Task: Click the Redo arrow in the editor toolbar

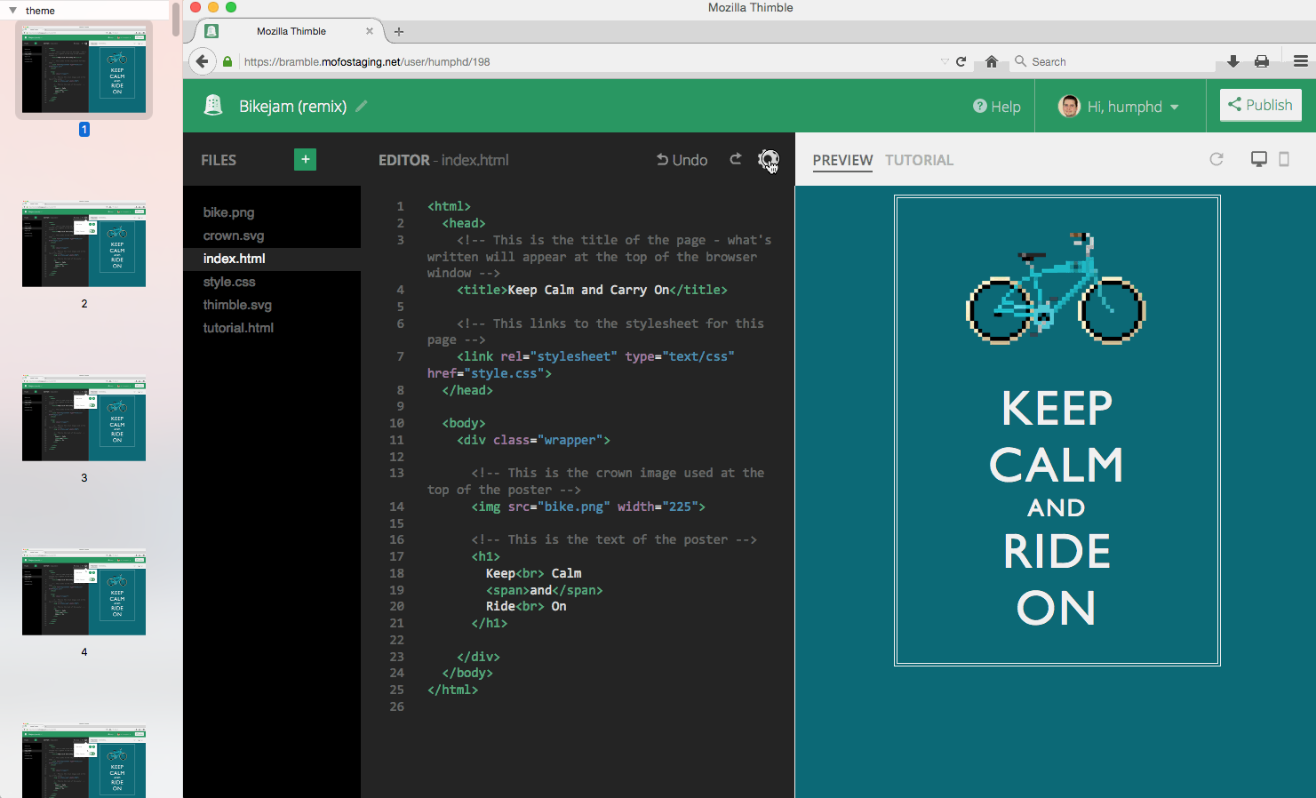Action: pos(736,160)
